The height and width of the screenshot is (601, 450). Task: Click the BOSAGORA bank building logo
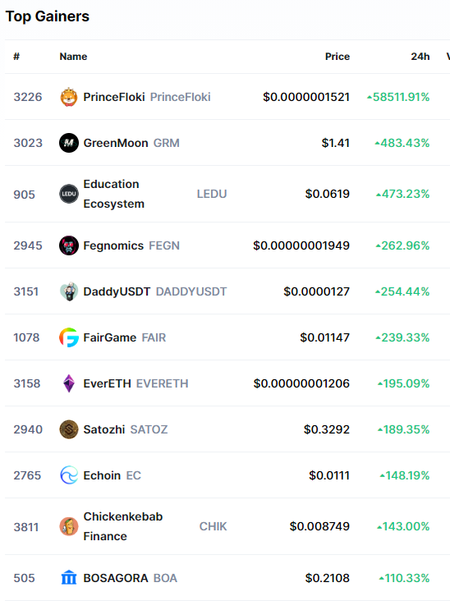pos(69,578)
